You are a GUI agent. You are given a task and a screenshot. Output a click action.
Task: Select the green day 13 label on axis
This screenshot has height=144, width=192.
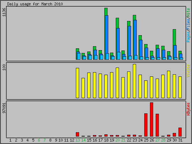pos(78,140)
